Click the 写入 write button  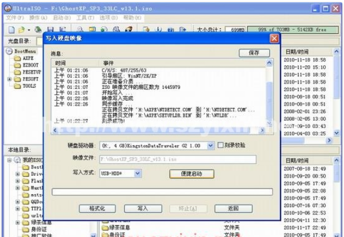click(x=143, y=208)
